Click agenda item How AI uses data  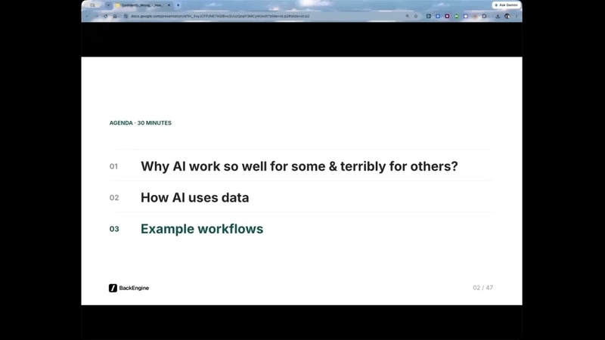click(x=195, y=197)
